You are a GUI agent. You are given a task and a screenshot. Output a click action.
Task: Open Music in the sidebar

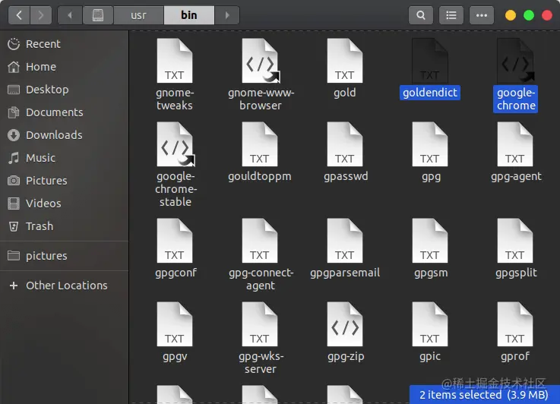click(65, 158)
